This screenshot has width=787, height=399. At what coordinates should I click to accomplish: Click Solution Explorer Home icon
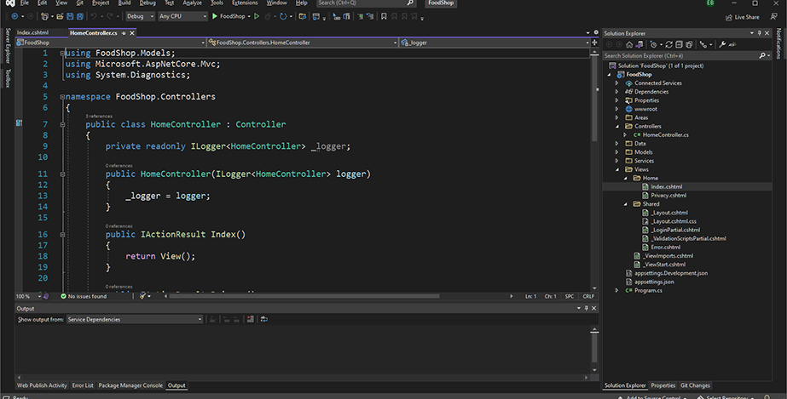click(629, 44)
